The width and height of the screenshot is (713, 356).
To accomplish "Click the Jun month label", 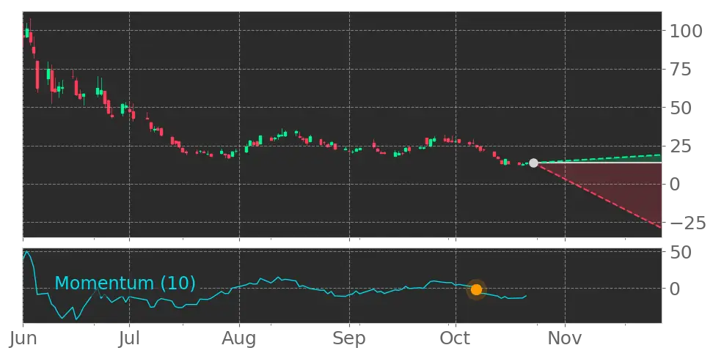I will 23,339.
